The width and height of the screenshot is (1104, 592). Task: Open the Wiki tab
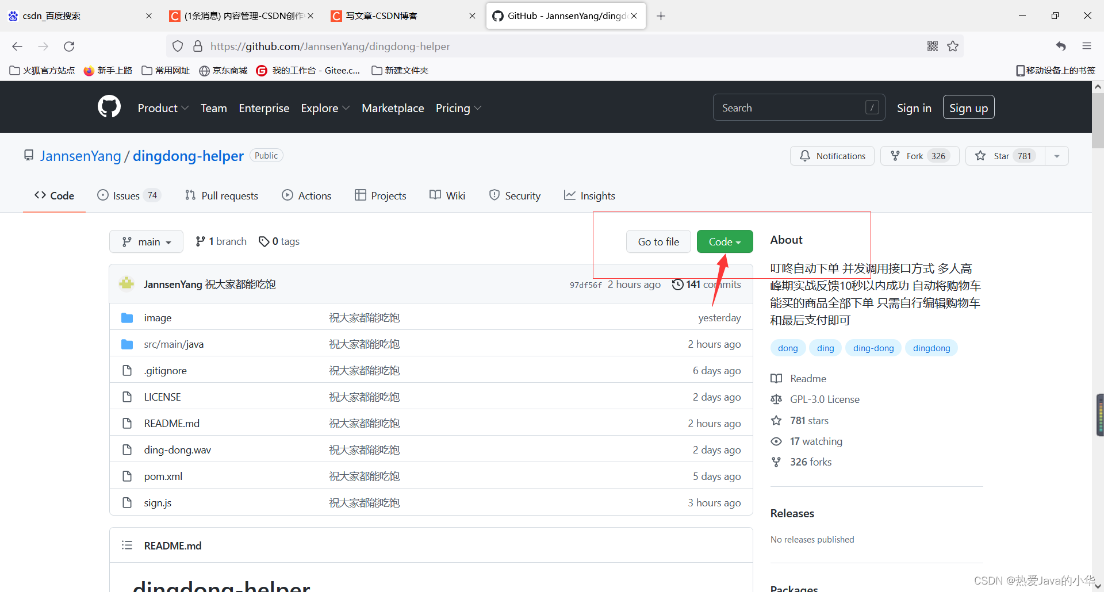click(x=447, y=195)
